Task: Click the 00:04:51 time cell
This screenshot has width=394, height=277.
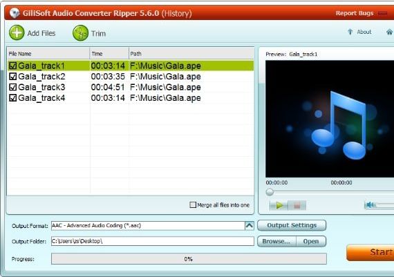Action: coord(108,87)
